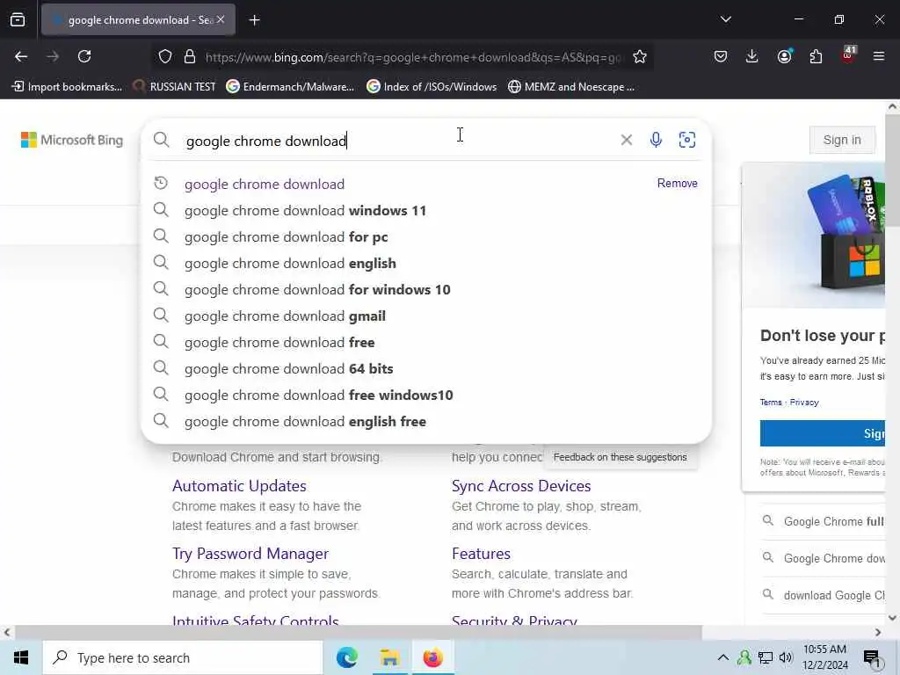Launch Microsoft Edge from taskbar
The image size is (900, 675).
click(x=346, y=657)
